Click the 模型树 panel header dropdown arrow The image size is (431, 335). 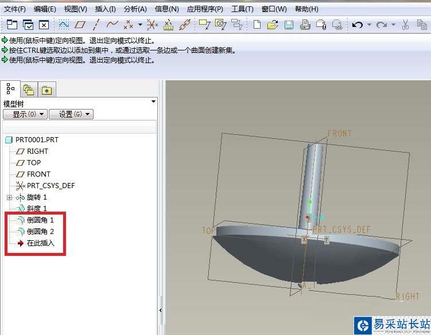pyautogui.click(x=153, y=102)
